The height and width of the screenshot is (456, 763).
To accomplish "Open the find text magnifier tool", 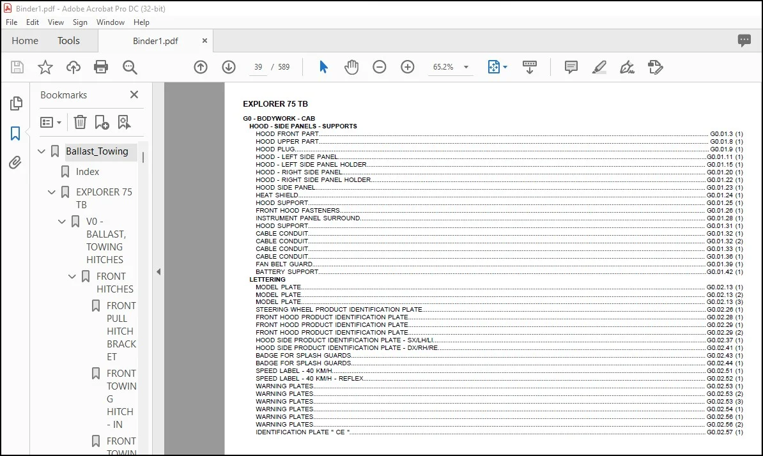I will pos(130,67).
